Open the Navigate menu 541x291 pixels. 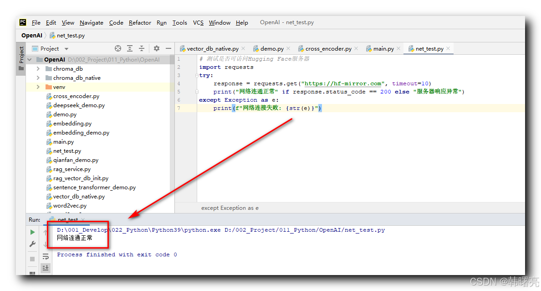coord(92,22)
